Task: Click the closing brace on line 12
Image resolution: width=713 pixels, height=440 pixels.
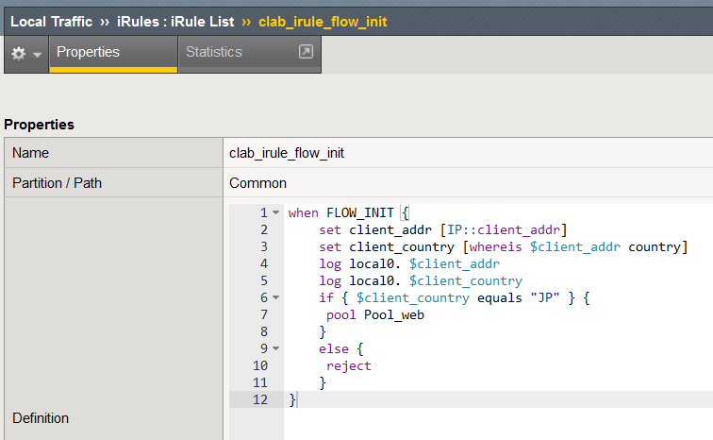Action: pyautogui.click(x=292, y=399)
